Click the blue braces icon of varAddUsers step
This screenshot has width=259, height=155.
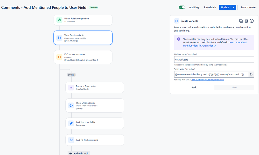coord(59,38)
